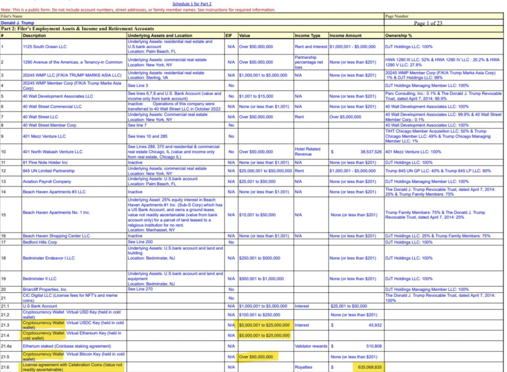The width and height of the screenshot is (507, 372).
Task: Click the Description column header
Action: (34, 36)
